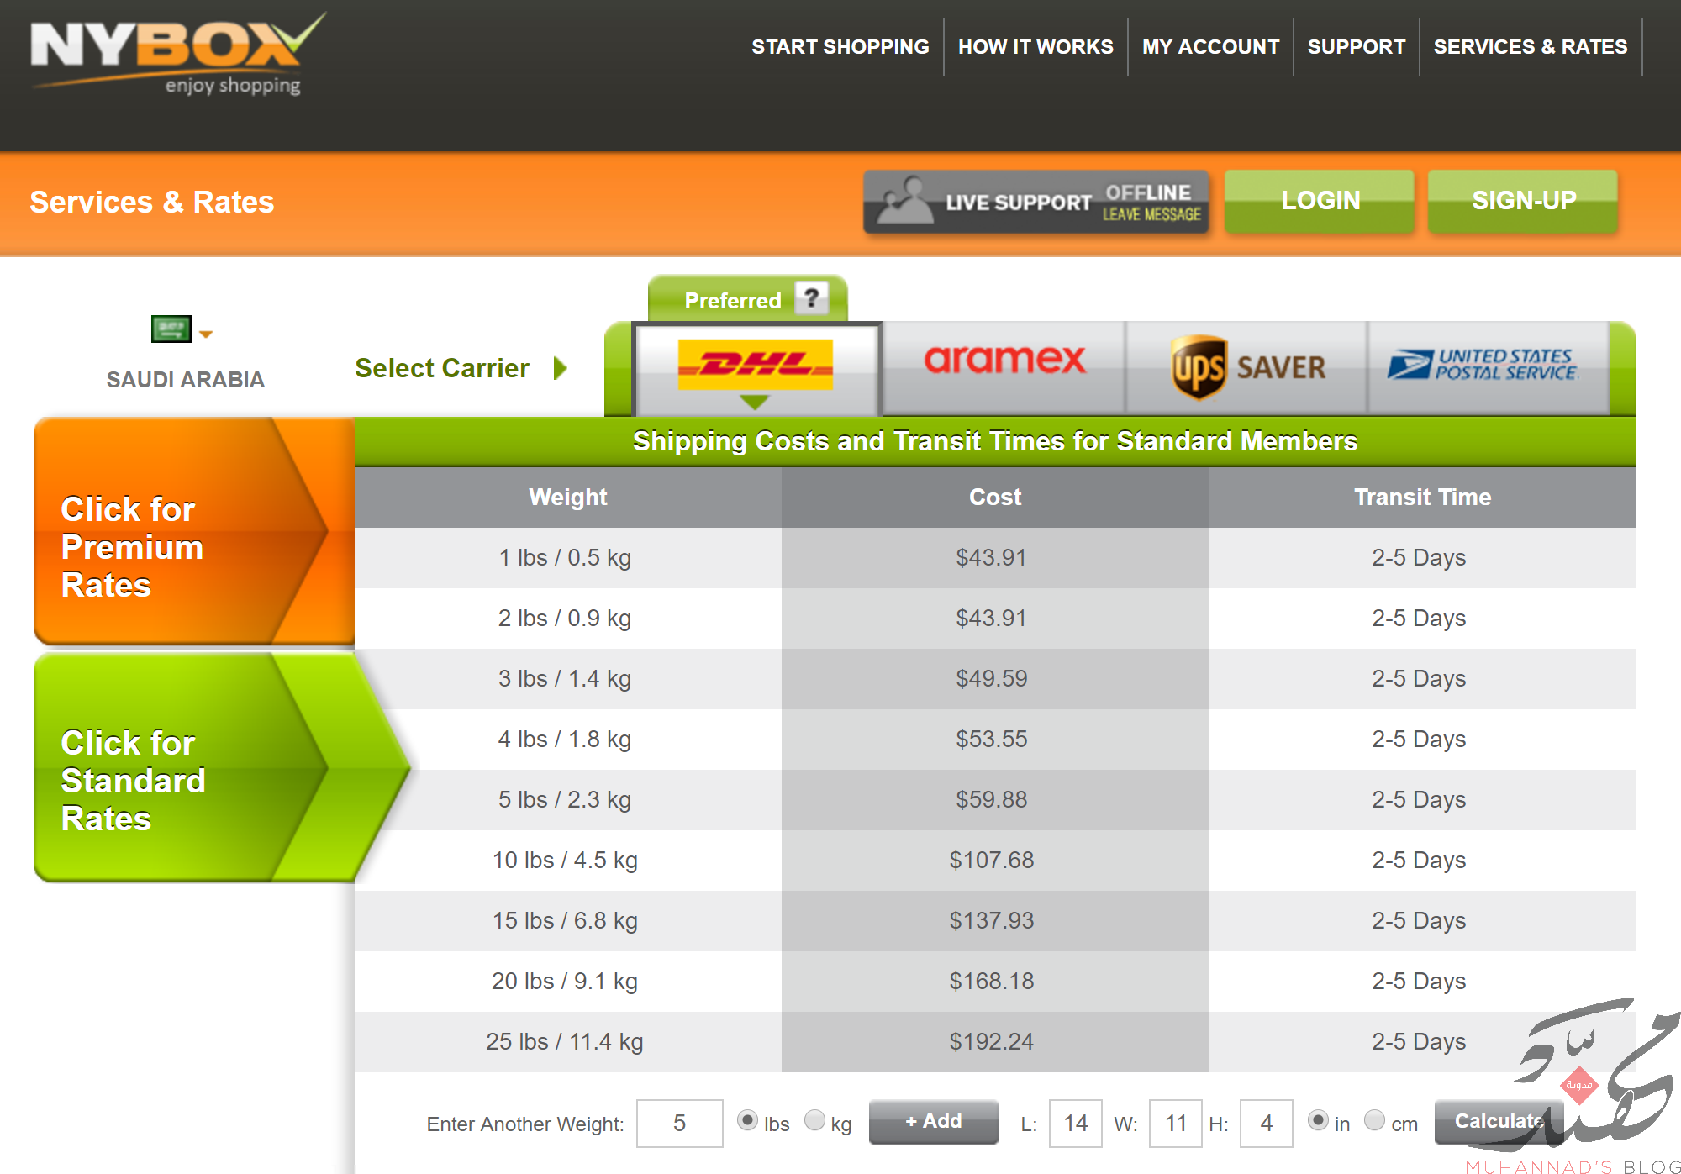Click the Preferred tab label
The height and width of the screenshot is (1174, 1681).
coord(733,301)
